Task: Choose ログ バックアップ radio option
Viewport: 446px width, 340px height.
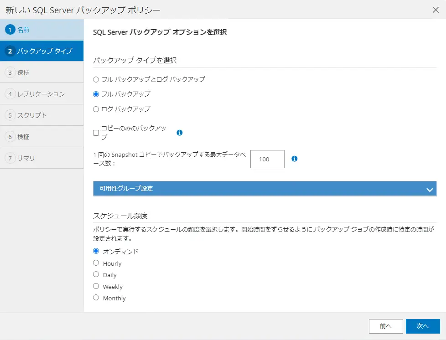Action: coord(96,109)
